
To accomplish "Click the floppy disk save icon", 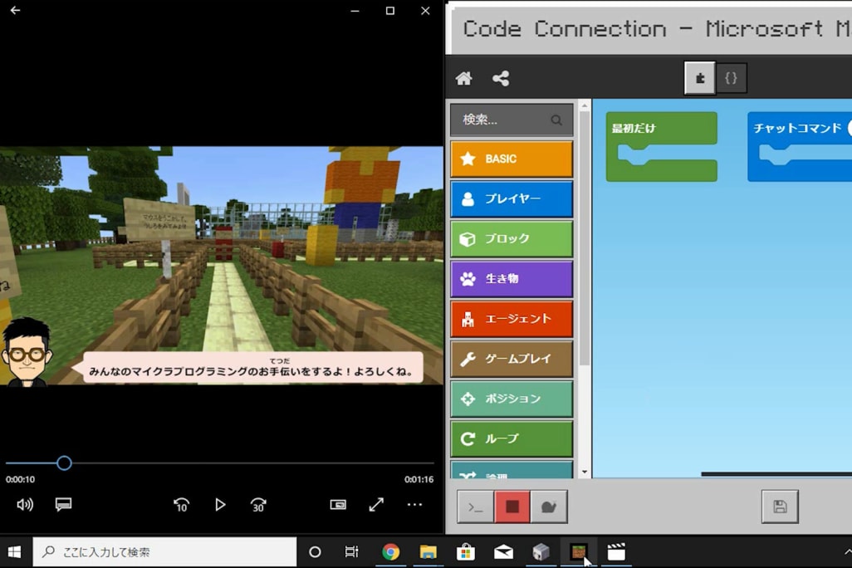I will (780, 507).
